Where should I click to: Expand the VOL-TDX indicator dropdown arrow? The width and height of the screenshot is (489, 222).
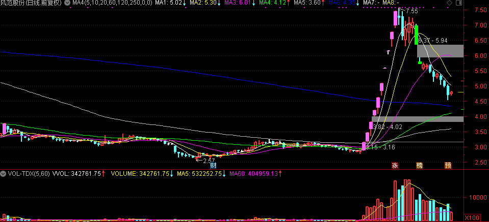point(3,174)
